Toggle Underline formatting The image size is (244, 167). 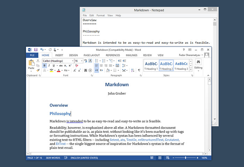(x=54, y=65)
